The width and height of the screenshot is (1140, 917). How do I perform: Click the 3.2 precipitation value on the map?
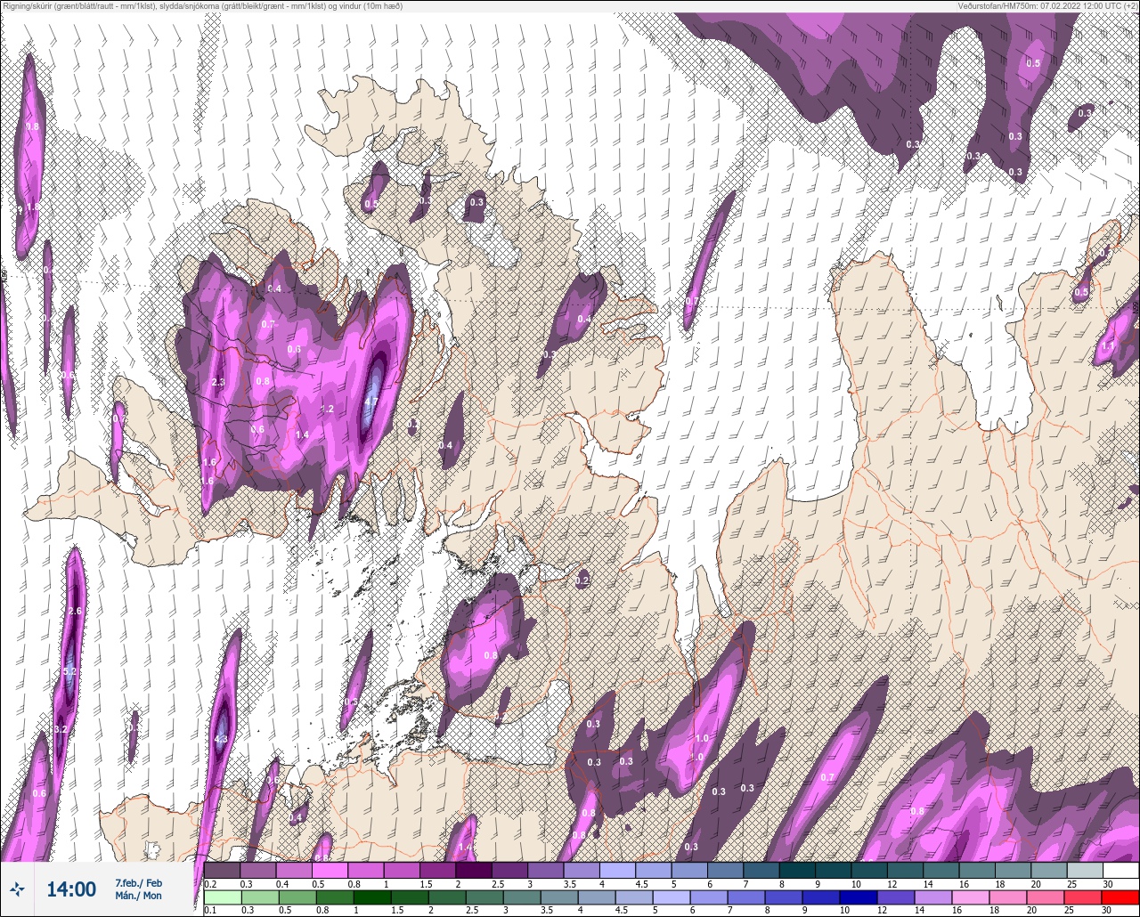tap(61, 729)
